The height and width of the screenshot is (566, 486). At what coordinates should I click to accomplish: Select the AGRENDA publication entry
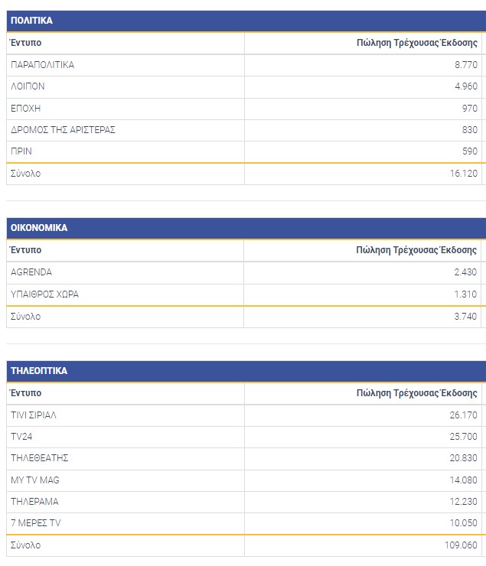click(x=31, y=272)
